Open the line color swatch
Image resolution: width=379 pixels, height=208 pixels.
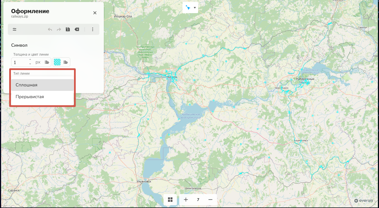tap(57, 62)
